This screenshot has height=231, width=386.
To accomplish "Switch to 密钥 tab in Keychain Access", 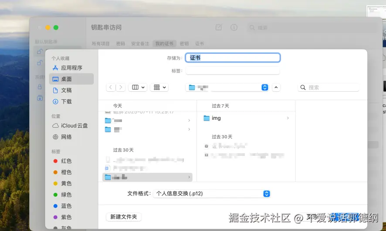I will click(184, 44).
